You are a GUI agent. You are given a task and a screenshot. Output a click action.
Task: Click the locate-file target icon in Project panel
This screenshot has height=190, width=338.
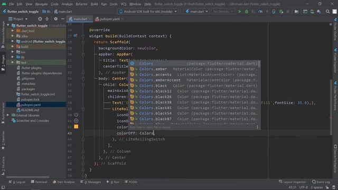tap(40, 19)
